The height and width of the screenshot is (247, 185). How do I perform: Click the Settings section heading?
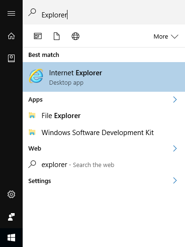point(40,181)
